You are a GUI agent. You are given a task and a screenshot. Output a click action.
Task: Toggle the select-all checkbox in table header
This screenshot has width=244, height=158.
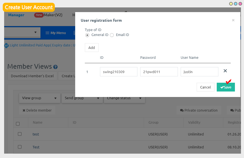[18, 124]
